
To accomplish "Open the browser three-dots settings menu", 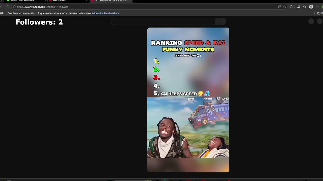I will tap(317, 7).
